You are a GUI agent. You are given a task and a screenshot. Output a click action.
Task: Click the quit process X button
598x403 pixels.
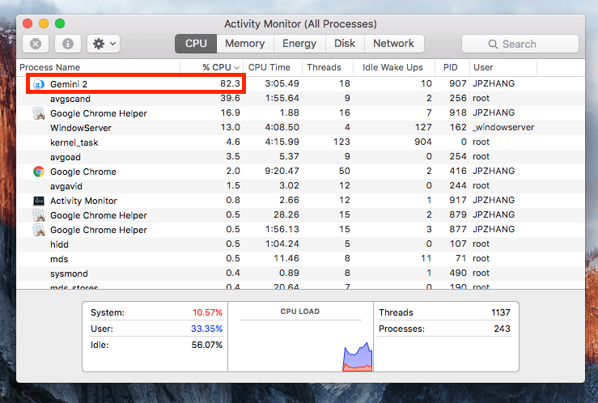pos(36,44)
